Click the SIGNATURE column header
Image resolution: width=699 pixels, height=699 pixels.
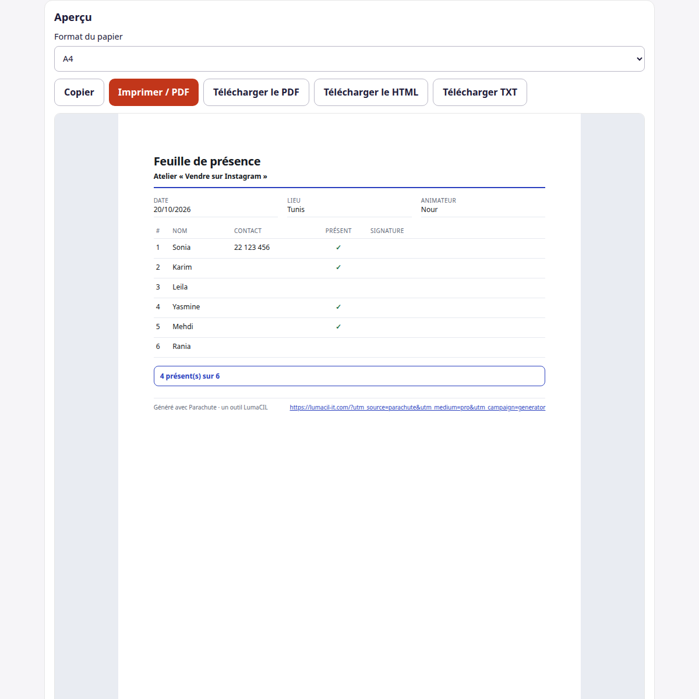coord(387,231)
